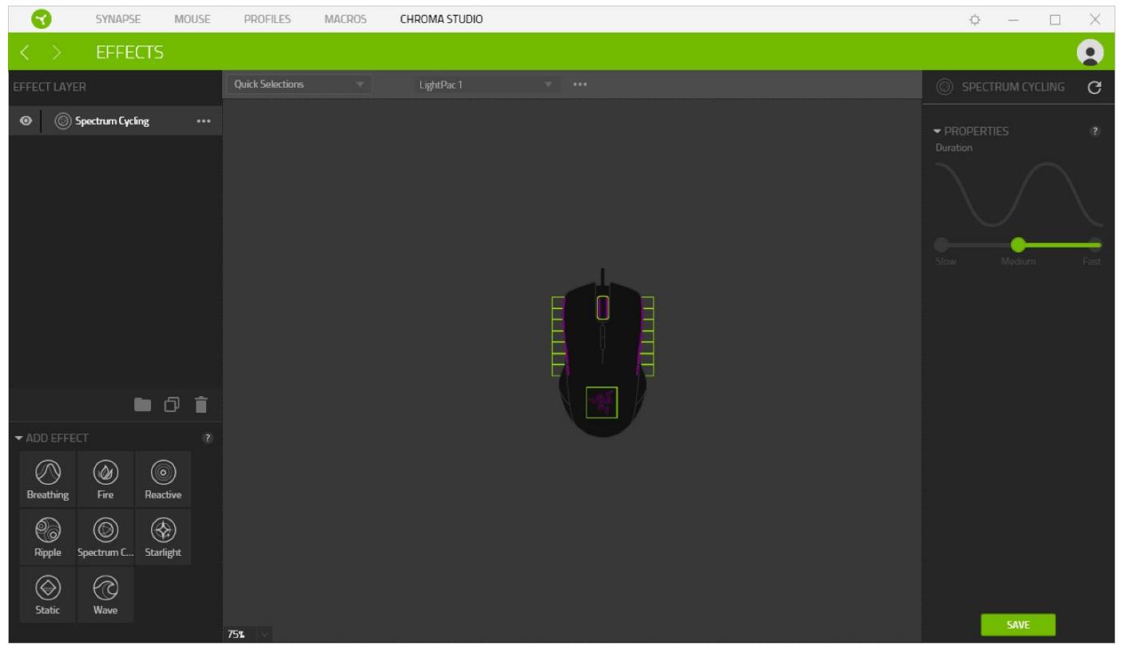
Task: Open the three-dot menu beside LightPac 1
Action: (580, 85)
